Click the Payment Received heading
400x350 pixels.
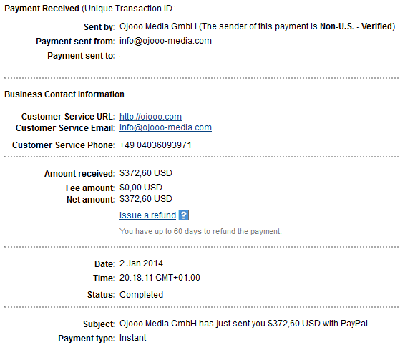coord(42,9)
